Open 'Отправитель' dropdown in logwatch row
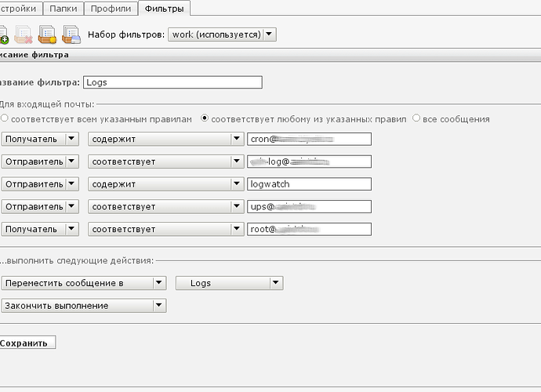Screen dimensions: 541x392 (40, 184)
